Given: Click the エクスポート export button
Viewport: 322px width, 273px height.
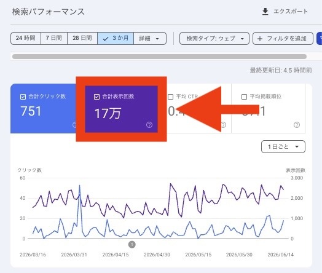Looking at the screenshot, I should (x=285, y=12).
